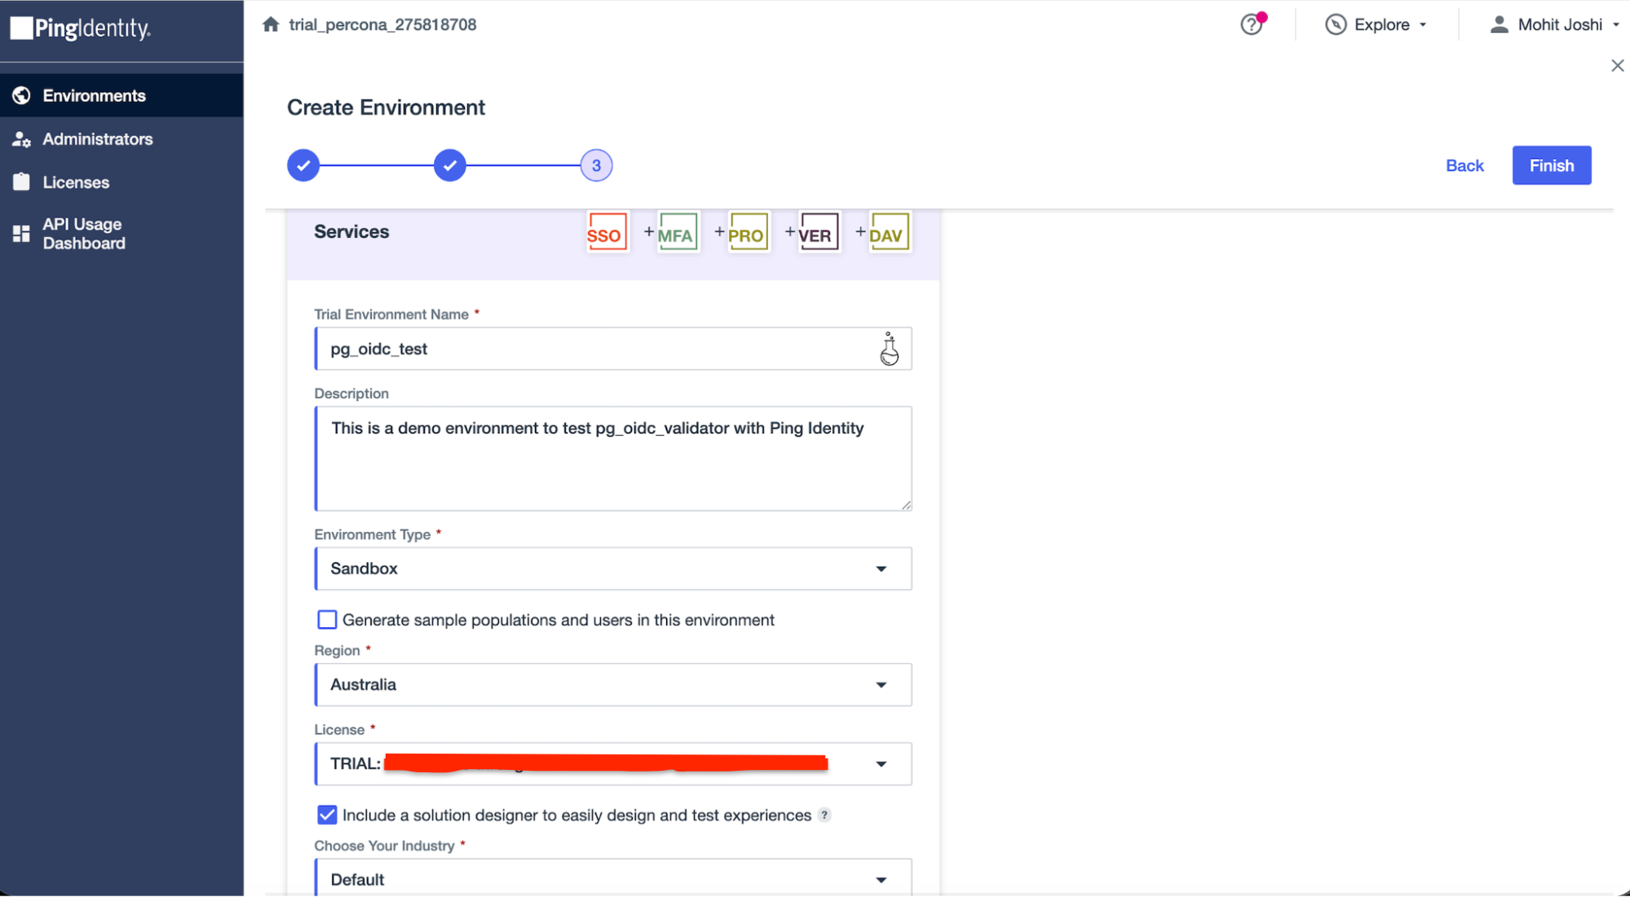Enable generate sample populations checkbox
Viewport: 1630px width, 897px height.
(x=327, y=620)
